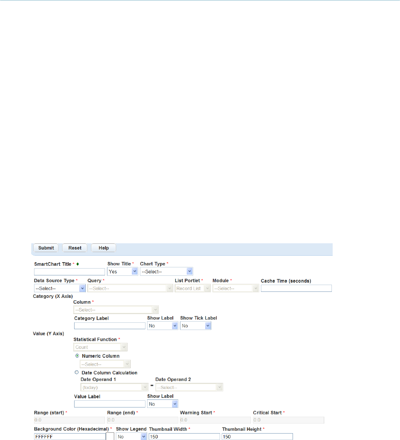Open the Show Title dropdown
The image size is (400, 440).
pyautogui.click(x=122, y=272)
